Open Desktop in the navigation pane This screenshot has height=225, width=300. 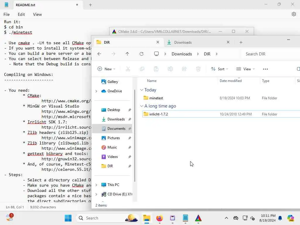113,110
